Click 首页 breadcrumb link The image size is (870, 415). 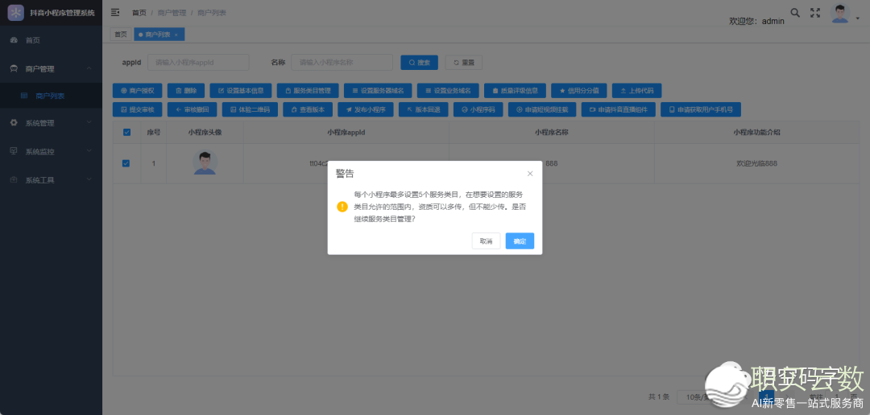coord(139,13)
